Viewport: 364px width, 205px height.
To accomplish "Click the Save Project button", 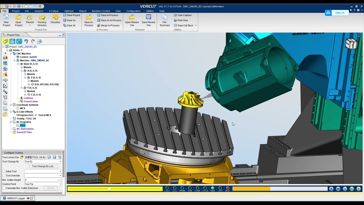I will pyautogui.click(x=71, y=15).
